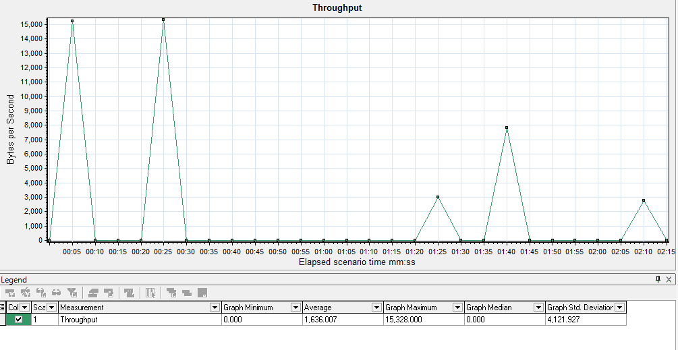Click the funnel filter icon in Legend toolbar
This screenshot has height=350, width=678.
pos(72,293)
